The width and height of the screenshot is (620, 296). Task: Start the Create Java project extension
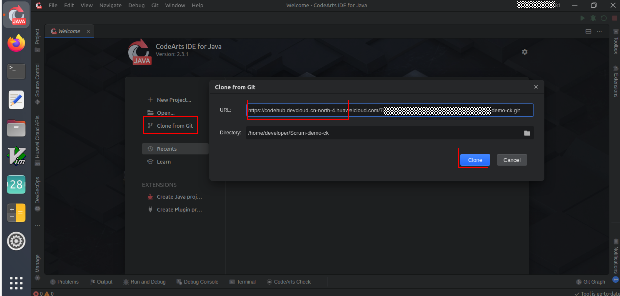point(175,197)
